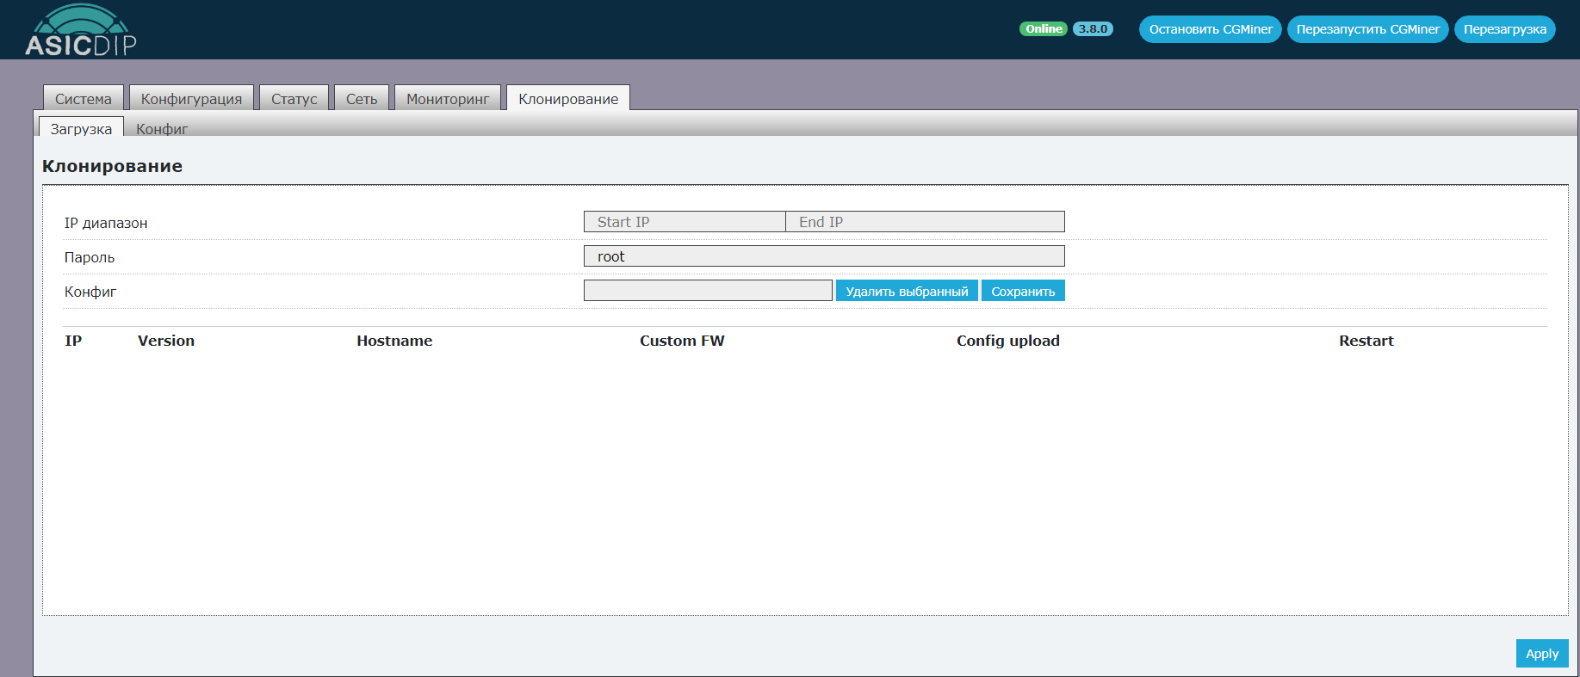Switch to the Конфиг sub-tab
Image resolution: width=1580 pixels, height=677 pixels.
162,128
